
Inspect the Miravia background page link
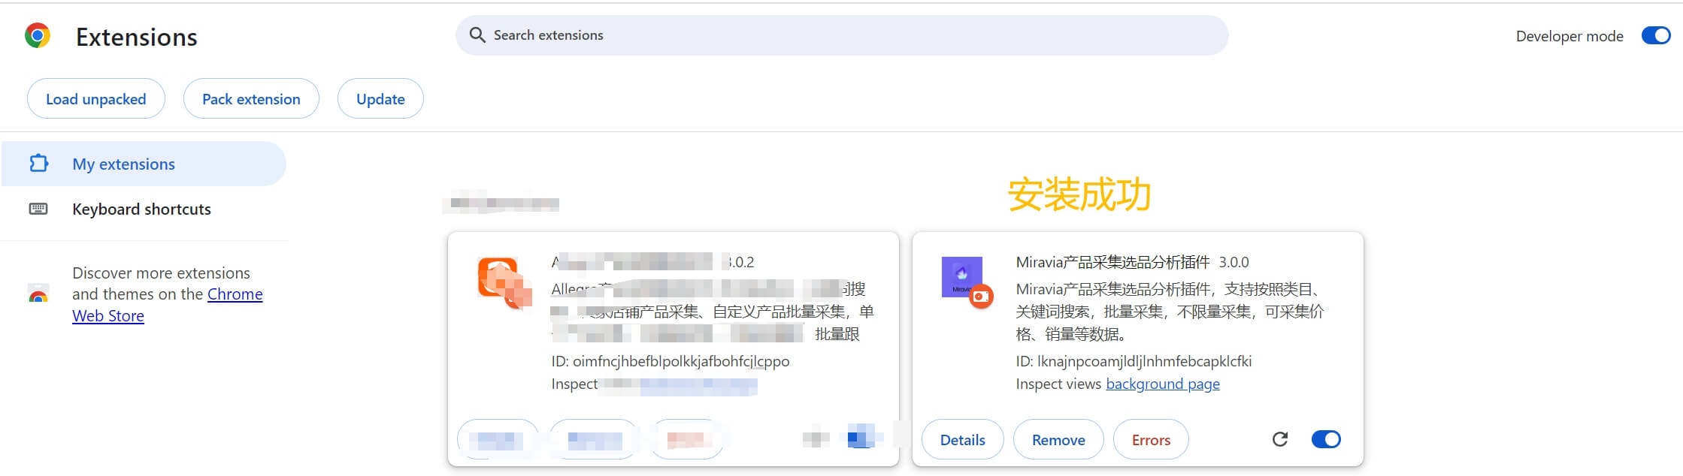pos(1163,384)
